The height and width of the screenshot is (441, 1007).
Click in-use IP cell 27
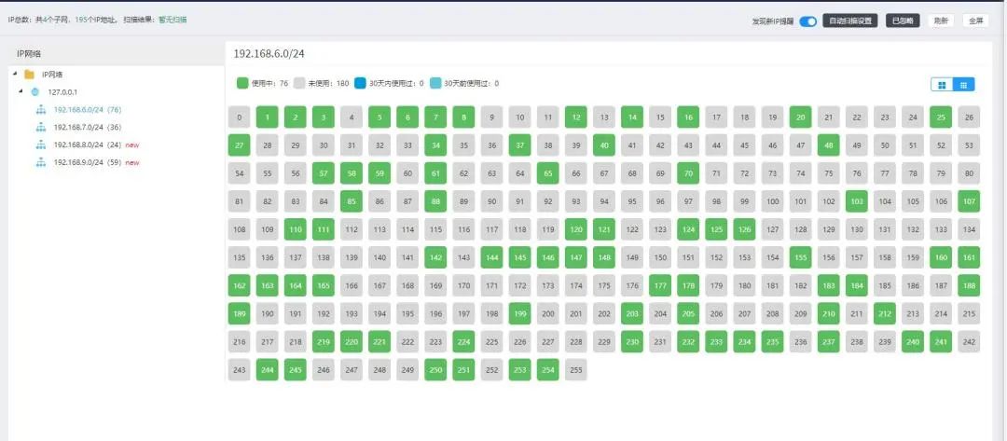(240, 145)
